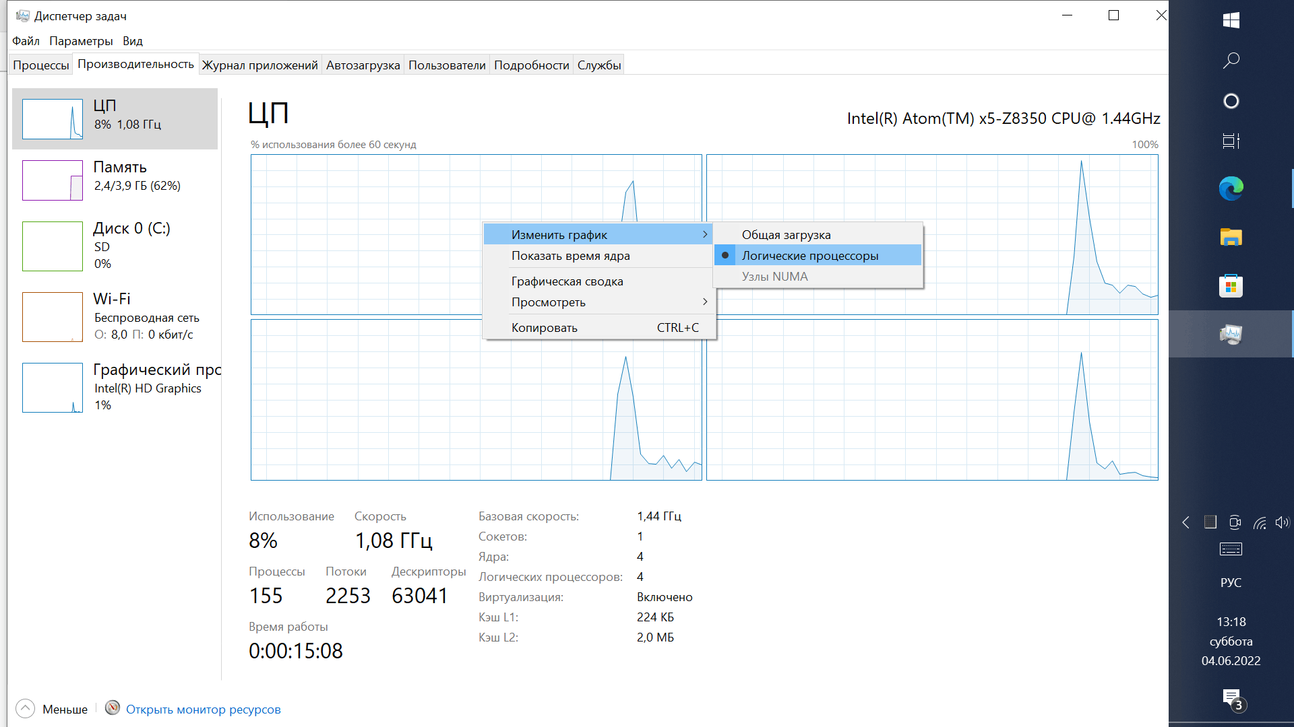The width and height of the screenshot is (1294, 727).
Task: Expand the Просмотреть submenu
Action: 598,302
